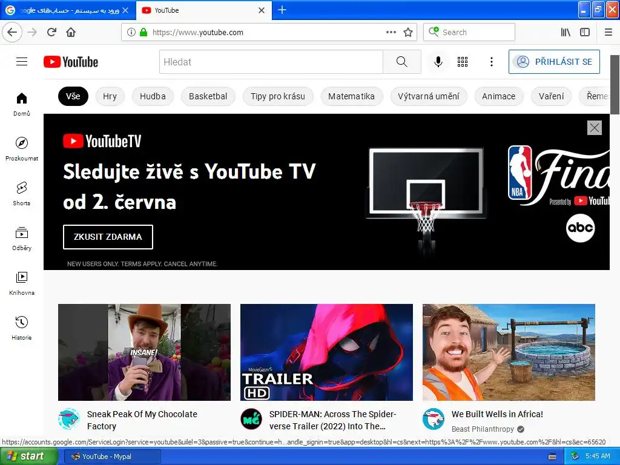The width and height of the screenshot is (620, 465).
Task: Open Prozkoumat compass in the sidebar
Action: point(22,149)
